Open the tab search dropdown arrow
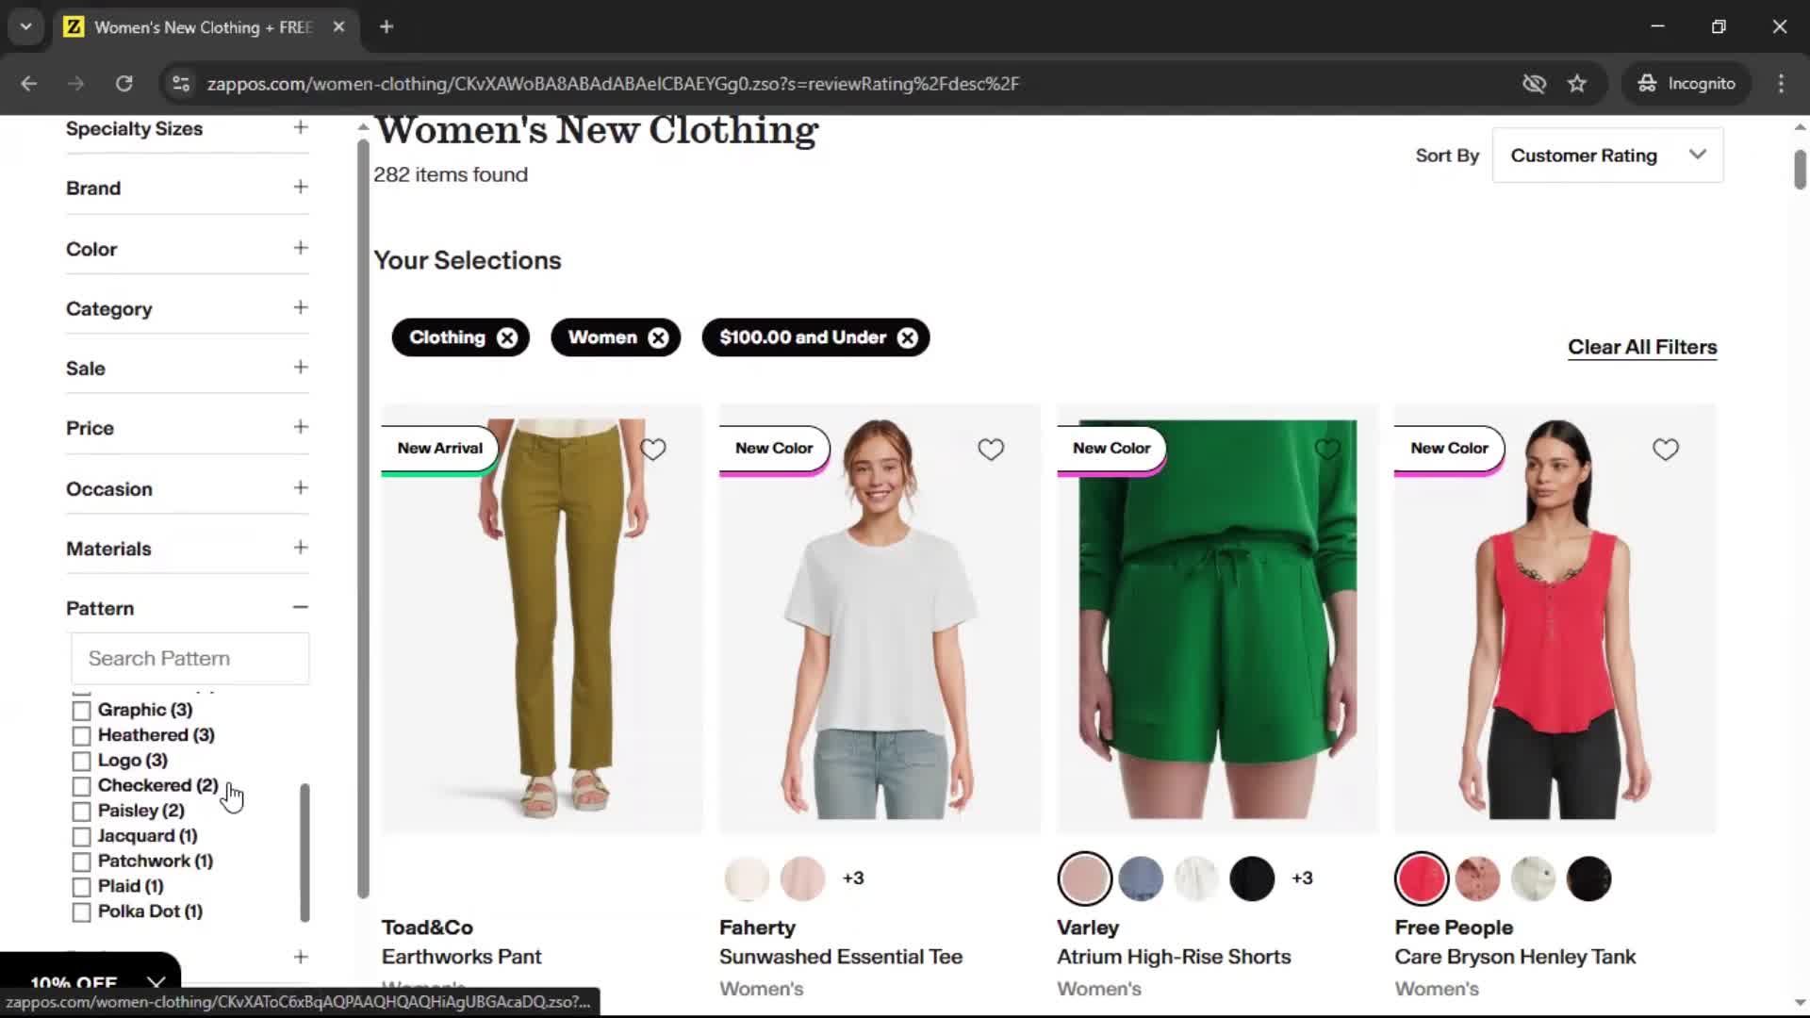Viewport: 1810px width, 1018px height. tap(25, 26)
